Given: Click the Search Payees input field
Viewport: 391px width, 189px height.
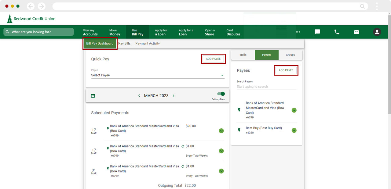Looking at the screenshot, I should [266, 87].
